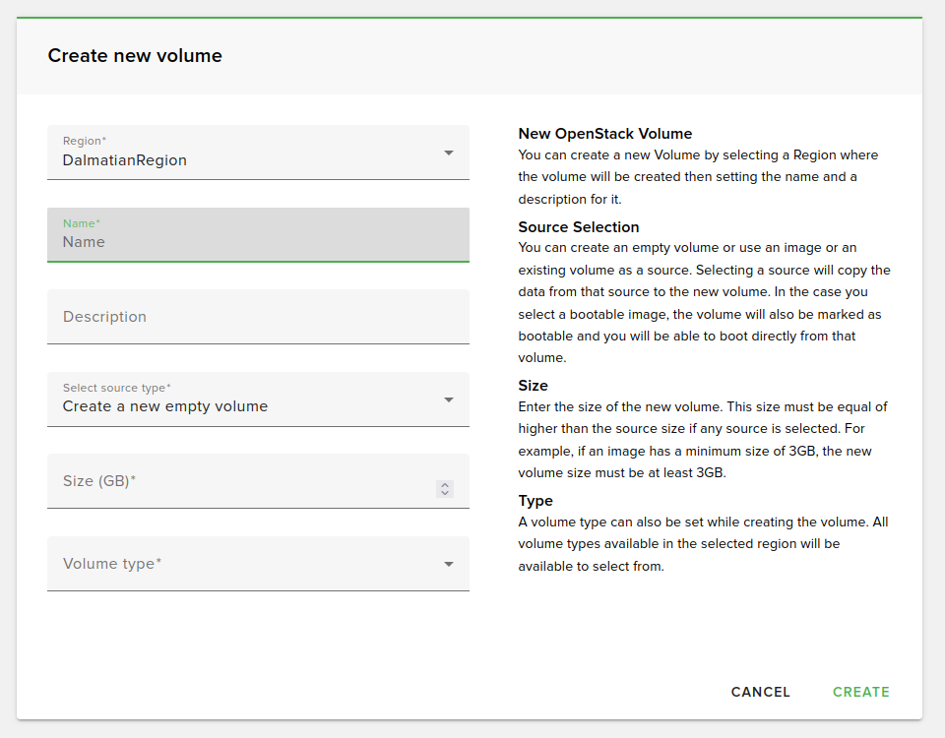Open the Region dropdown arrow
Viewport: 945px width, 738px height.
pyautogui.click(x=449, y=153)
